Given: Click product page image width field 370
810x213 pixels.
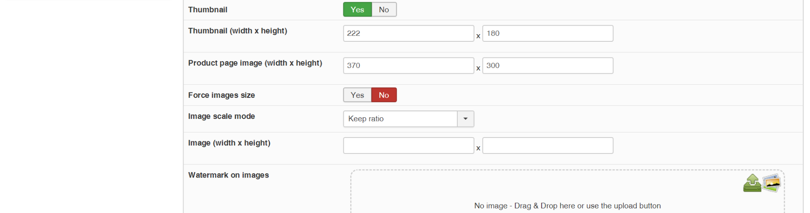Looking at the screenshot, I should 408,66.
